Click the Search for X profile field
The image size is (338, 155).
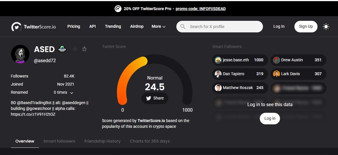pyautogui.click(x=224, y=27)
